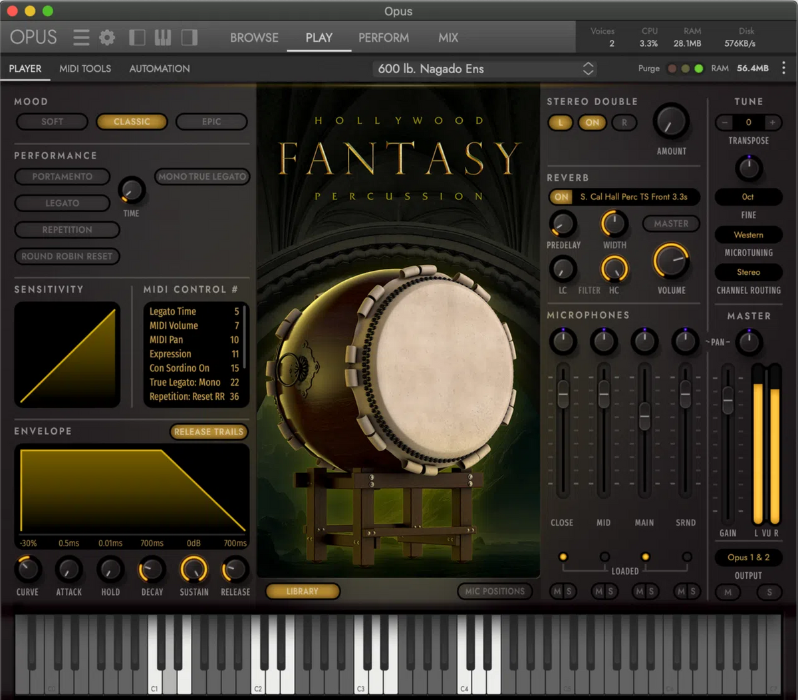Image resolution: width=798 pixels, height=700 pixels.
Task: Click the Round Robin Reset button
Action: point(66,256)
